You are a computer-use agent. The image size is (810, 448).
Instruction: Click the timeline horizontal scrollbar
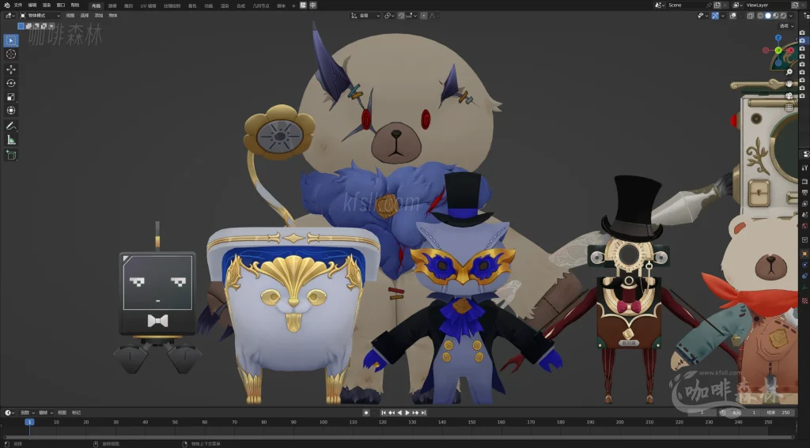[398, 437]
